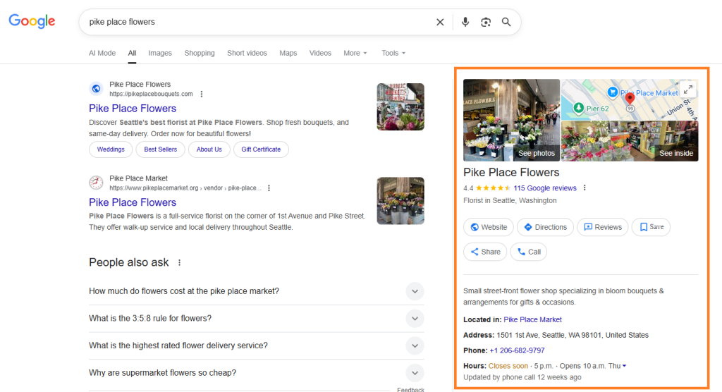Start voice search with microphone icon
Viewport: 722px width, 392px height.
pyautogui.click(x=465, y=22)
